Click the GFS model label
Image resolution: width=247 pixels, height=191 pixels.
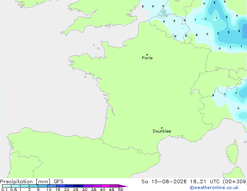[x=58, y=182]
